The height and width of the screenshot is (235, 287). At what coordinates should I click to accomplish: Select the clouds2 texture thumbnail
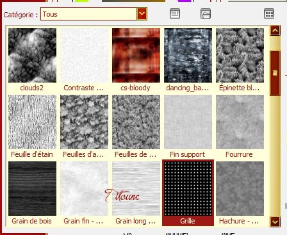point(32,56)
